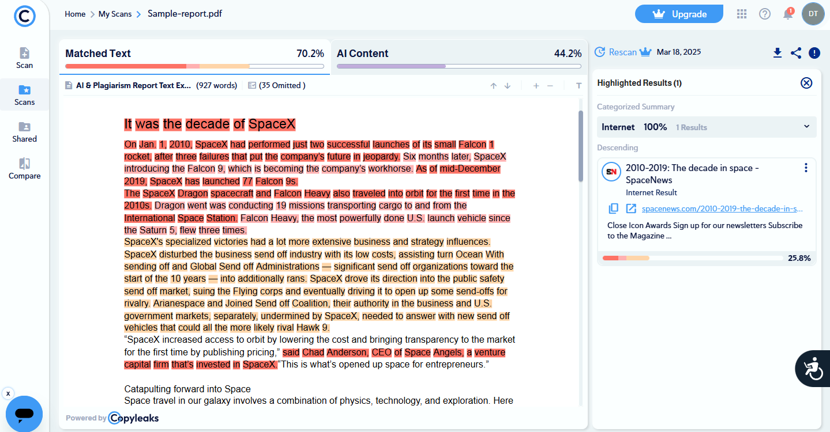Click the 'Highlighted Results (1)' heading
The width and height of the screenshot is (830, 432).
click(639, 83)
